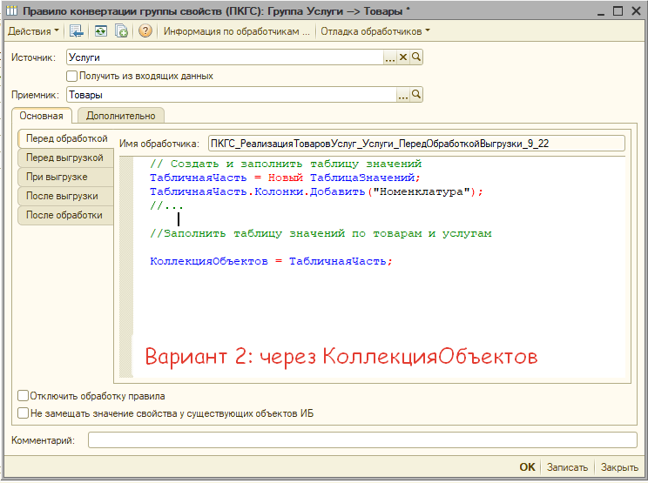Open Информация по обработчикам
648x483 pixels.
[x=236, y=31]
